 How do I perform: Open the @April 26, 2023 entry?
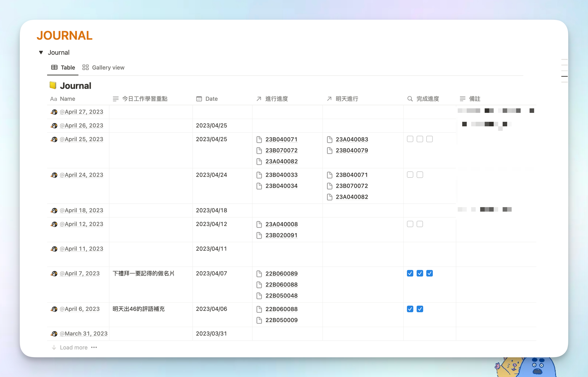coord(81,125)
